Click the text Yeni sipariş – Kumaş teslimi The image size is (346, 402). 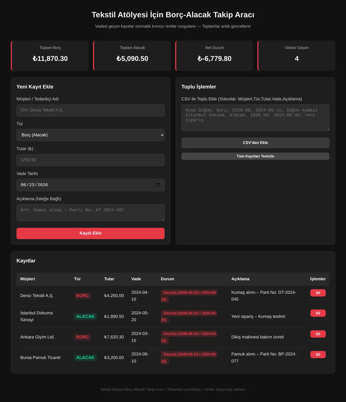(258, 317)
